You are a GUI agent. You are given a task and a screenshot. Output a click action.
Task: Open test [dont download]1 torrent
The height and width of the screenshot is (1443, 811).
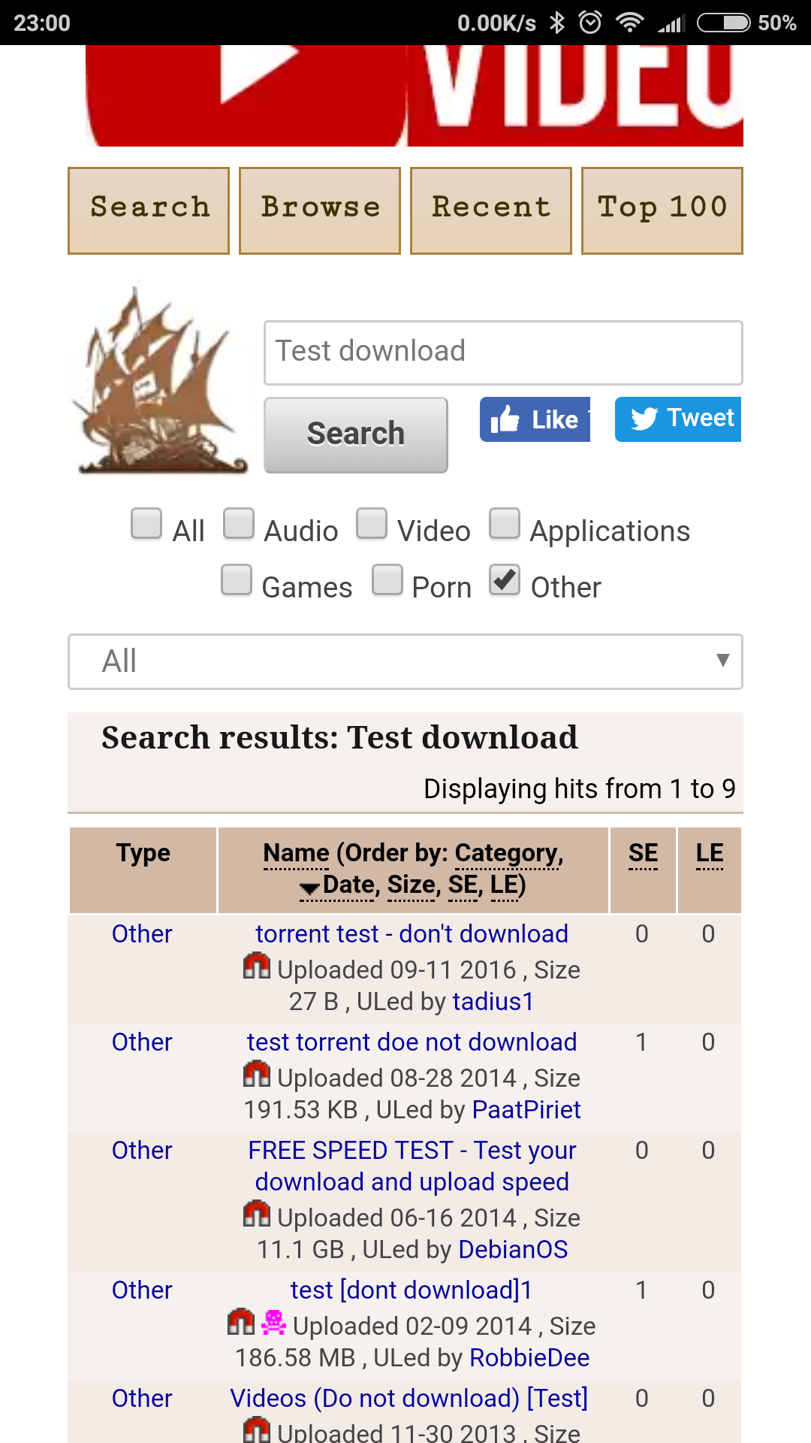tap(412, 1290)
